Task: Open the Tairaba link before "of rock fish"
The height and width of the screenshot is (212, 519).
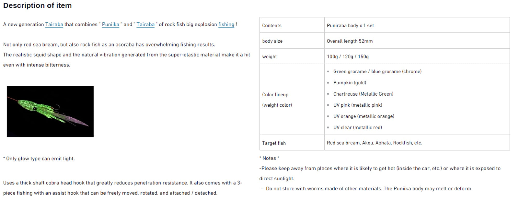Action: 145,24
